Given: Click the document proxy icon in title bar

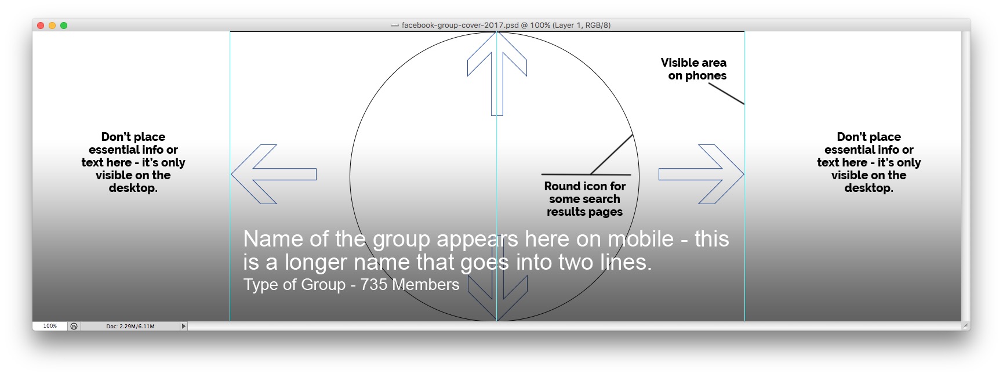Looking at the screenshot, I should pos(395,25).
